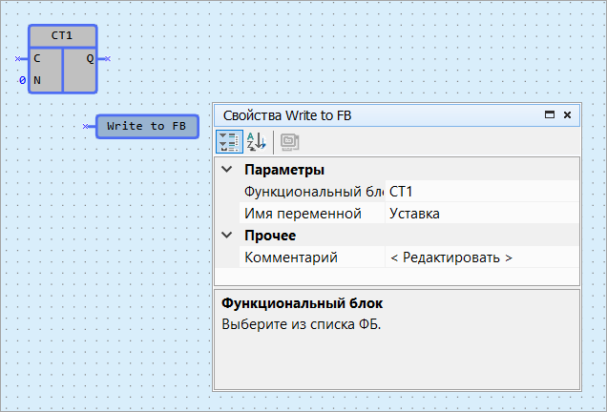
Task: Click the CT1 block C input pin
Action: [20, 59]
